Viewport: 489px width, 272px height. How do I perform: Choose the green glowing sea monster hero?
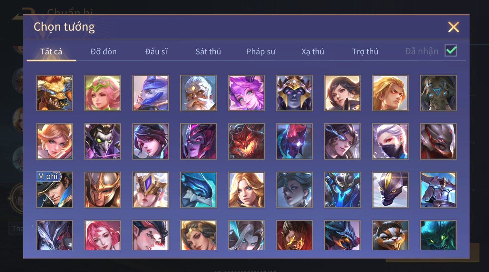(x=438, y=235)
